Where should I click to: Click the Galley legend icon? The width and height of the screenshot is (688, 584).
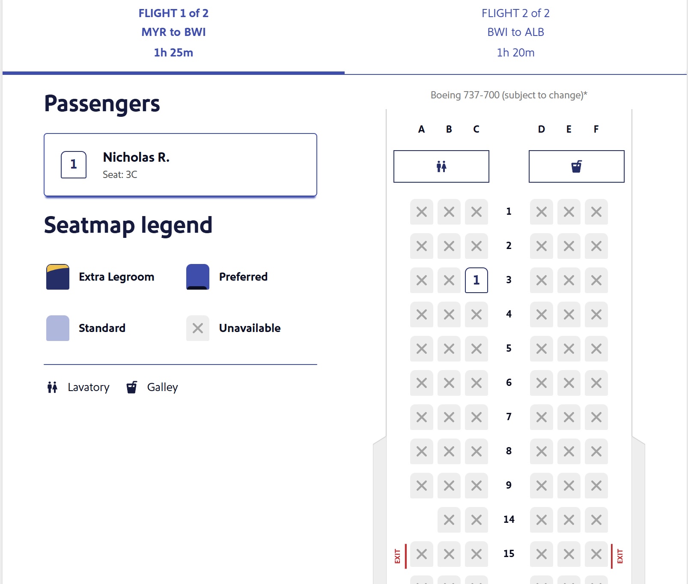pos(132,387)
